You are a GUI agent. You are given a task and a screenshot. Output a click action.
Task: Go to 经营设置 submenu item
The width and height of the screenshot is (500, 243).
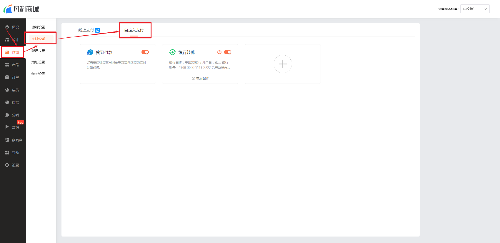pos(38,74)
